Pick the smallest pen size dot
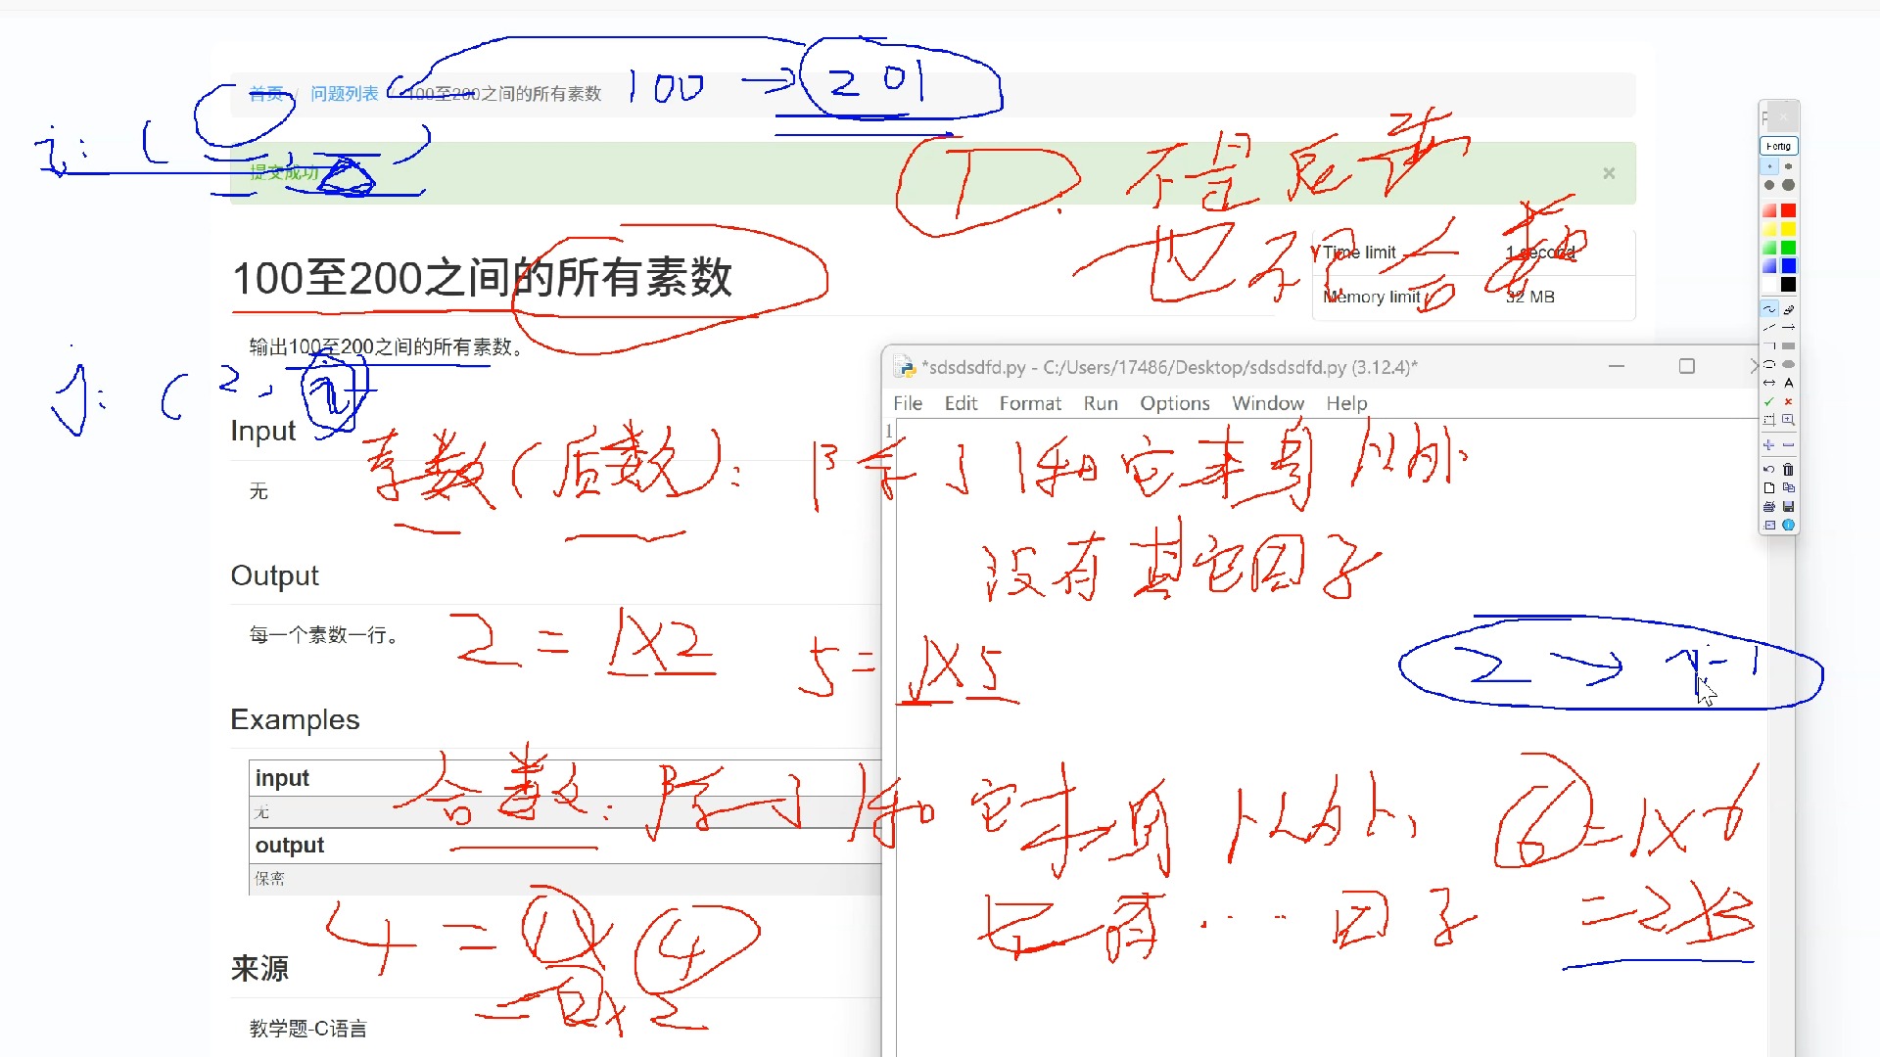The width and height of the screenshot is (1880, 1057). tap(1769, 166)
